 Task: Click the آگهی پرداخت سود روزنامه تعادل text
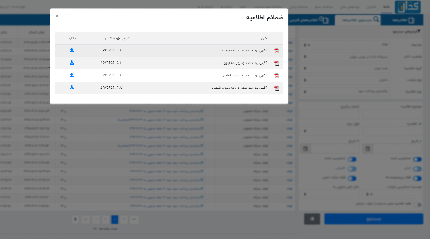(x=245, y=75)
